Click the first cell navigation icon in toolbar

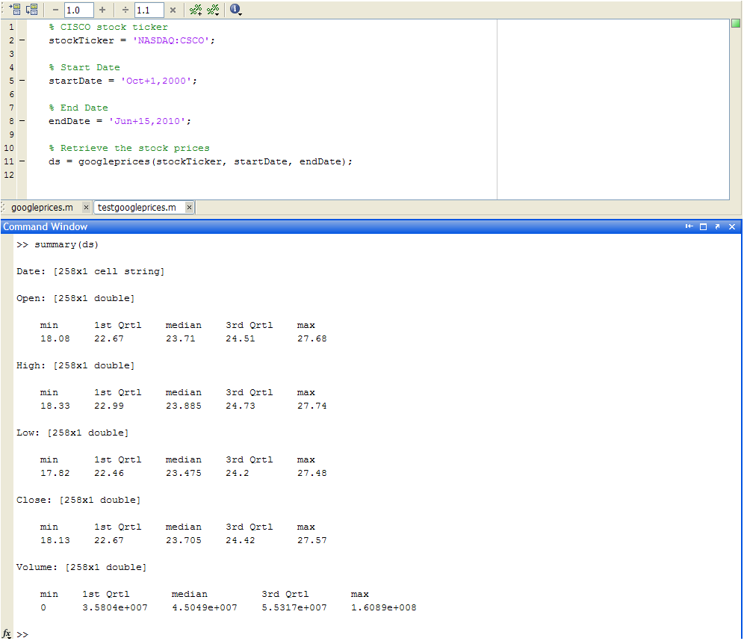coord(15,10)
